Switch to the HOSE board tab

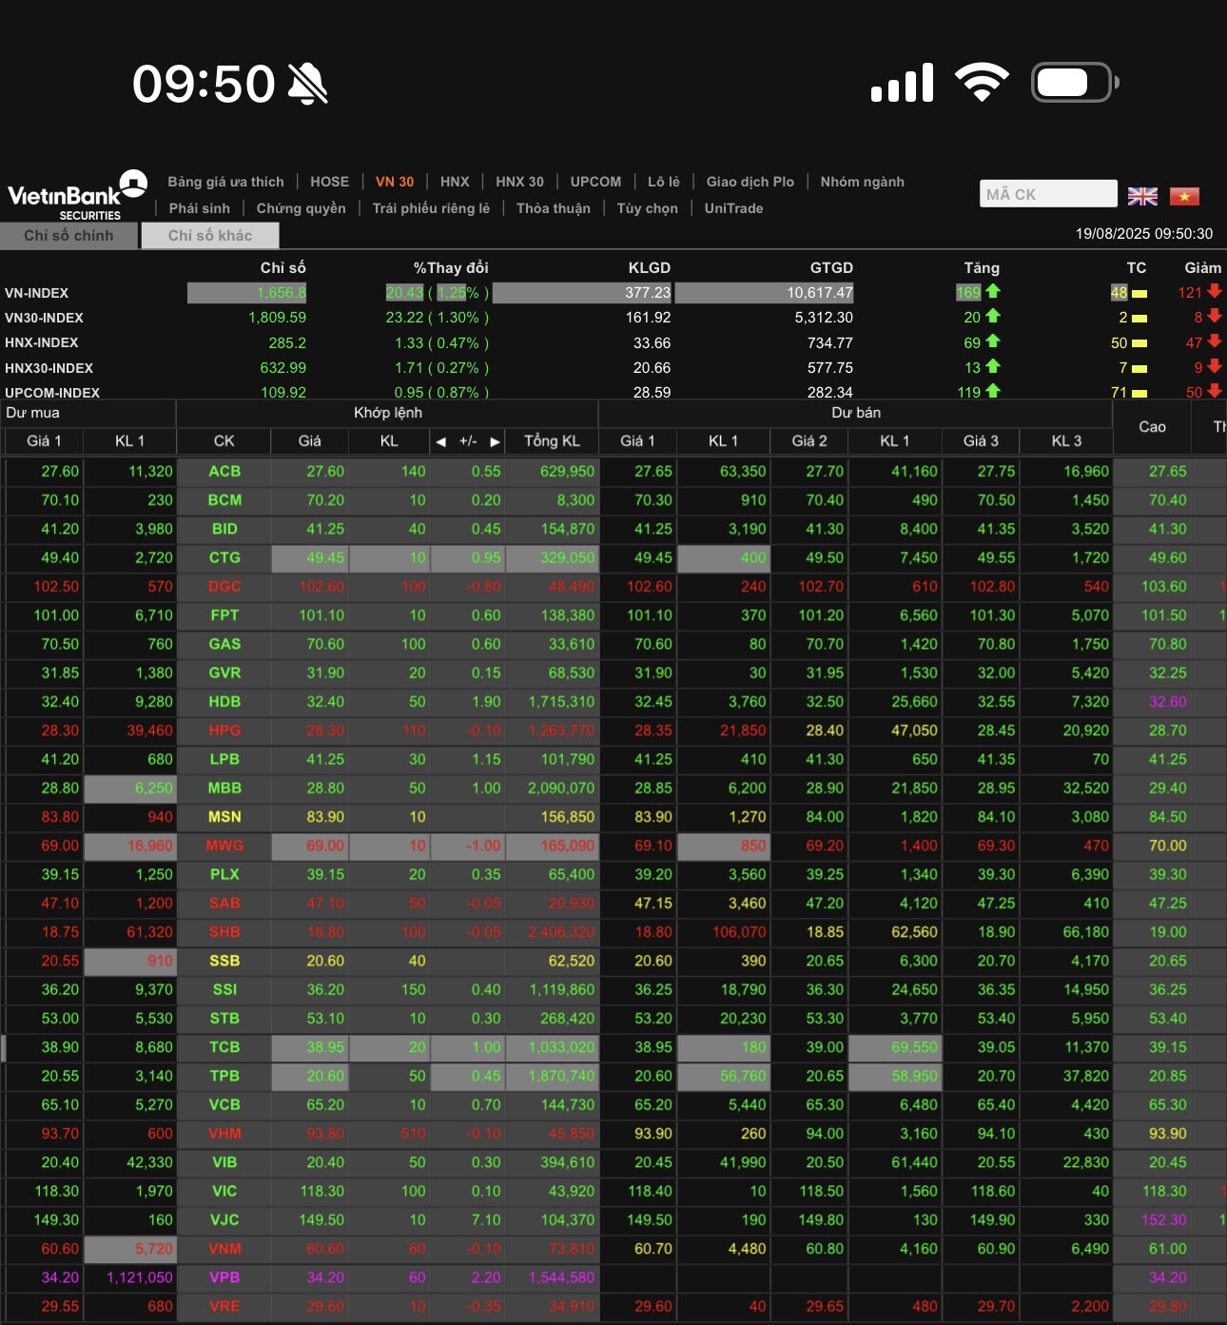click(329, 182)
